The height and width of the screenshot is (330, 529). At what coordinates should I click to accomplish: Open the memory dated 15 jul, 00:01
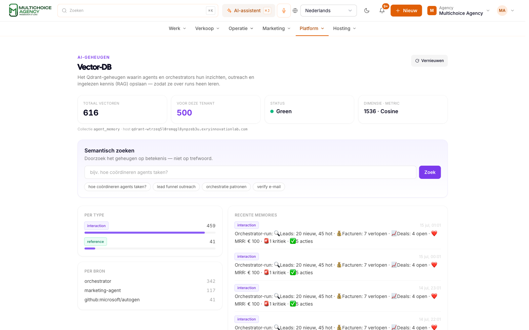(x=338, y=265)
